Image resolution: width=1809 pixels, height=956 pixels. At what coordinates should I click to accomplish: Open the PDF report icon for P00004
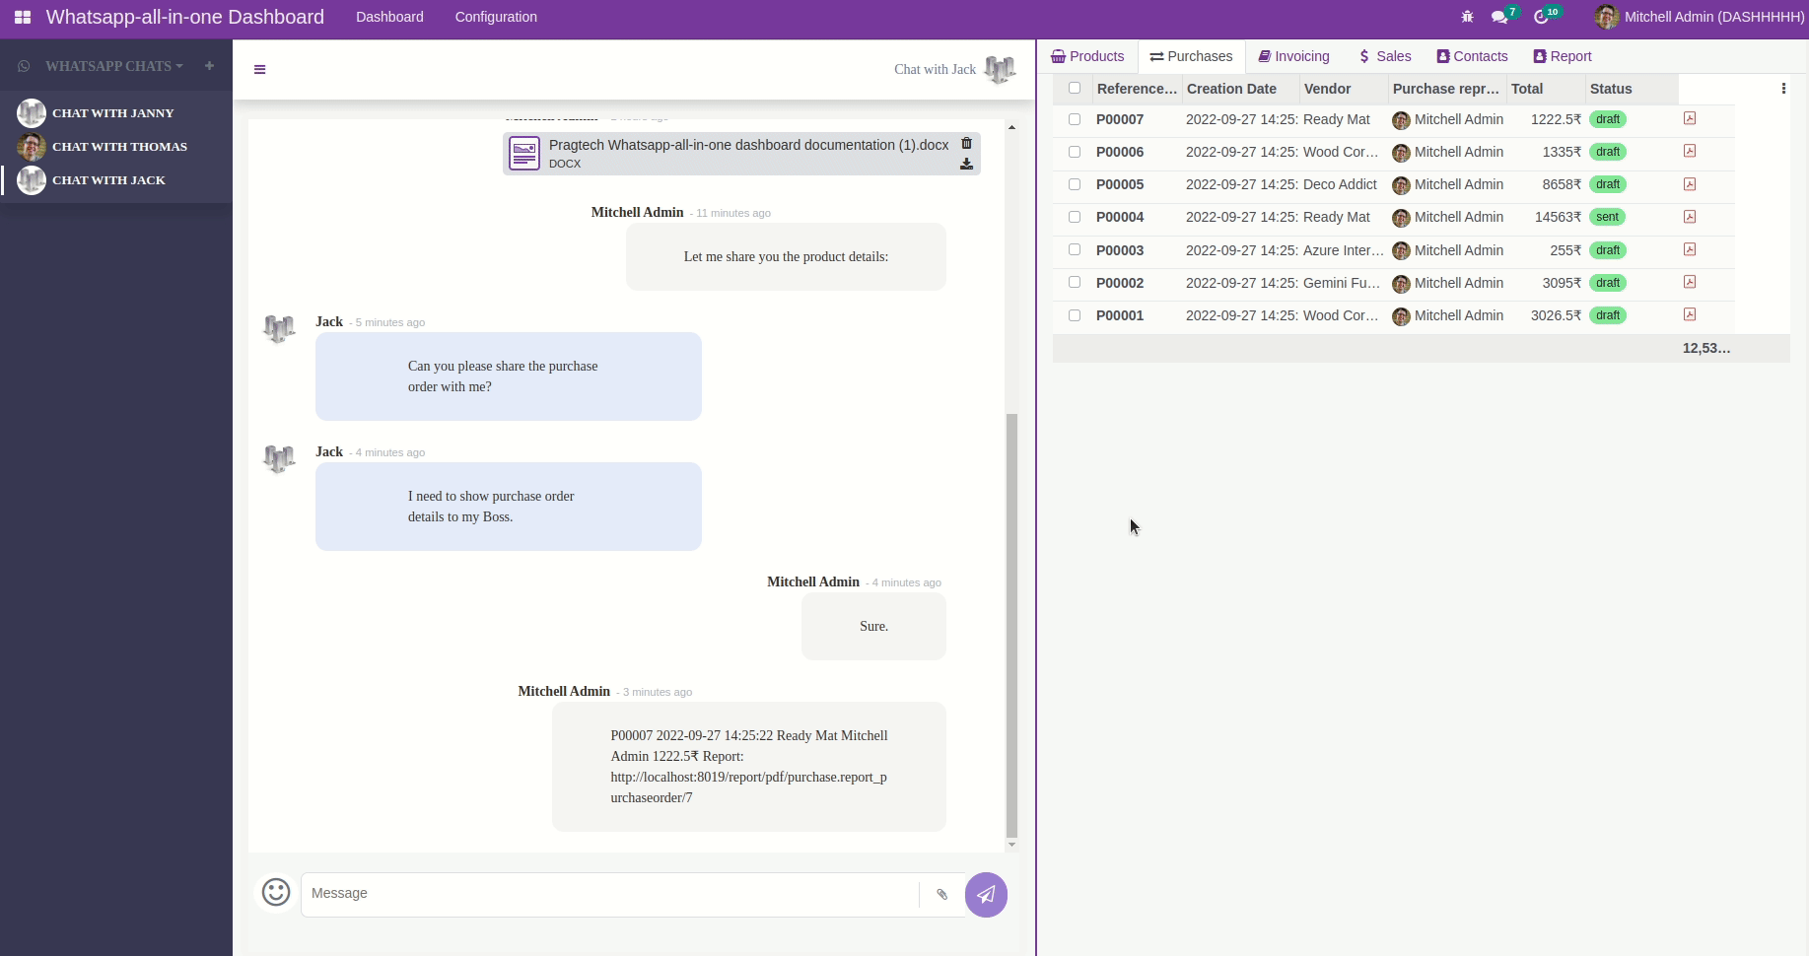(x=1690, y=217)
